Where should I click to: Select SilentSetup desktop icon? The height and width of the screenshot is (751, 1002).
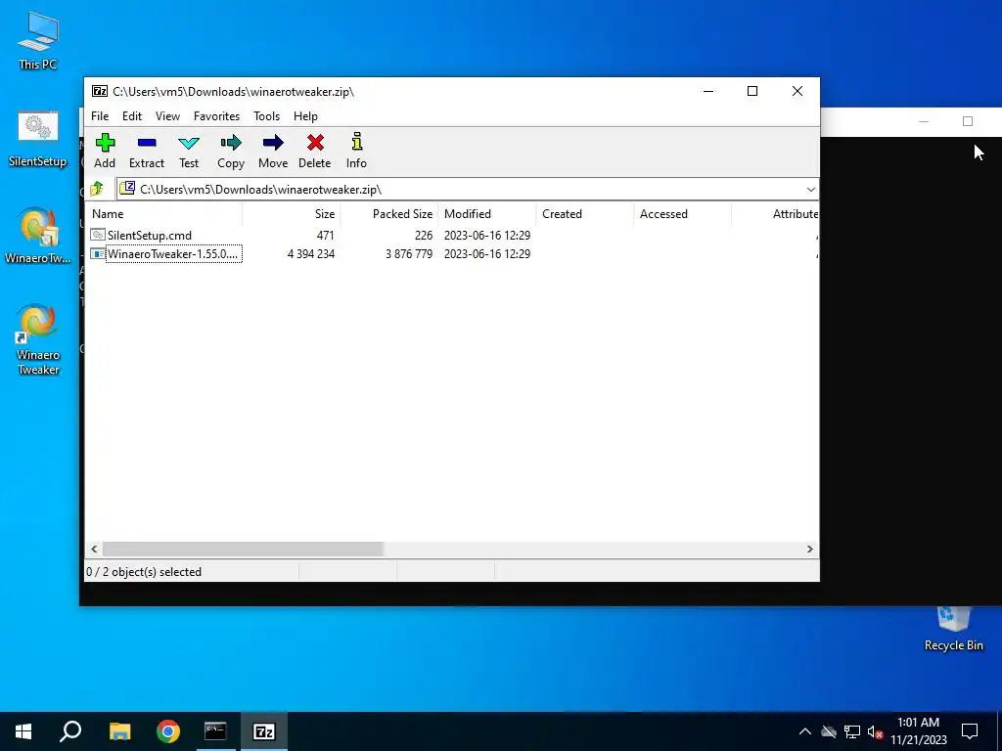(x=38, y=139)
